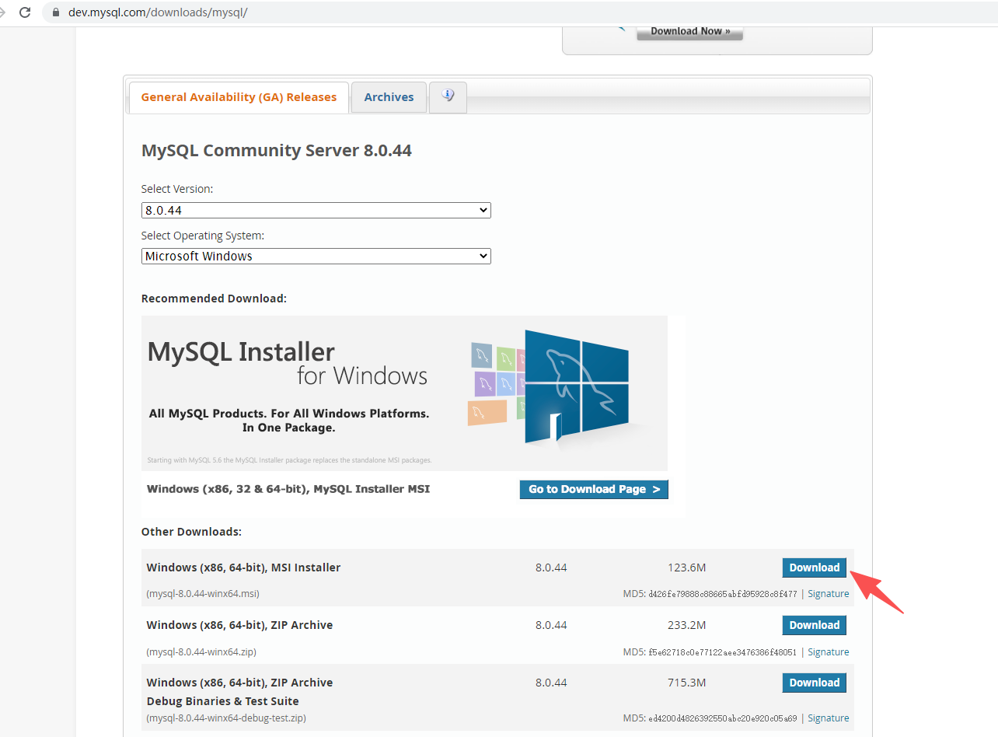Image resolution: width=998 pixels, height=737 pixels.
Task: Download the Debug Binaries & Test Suite ZIP
Action: point(814,683)
